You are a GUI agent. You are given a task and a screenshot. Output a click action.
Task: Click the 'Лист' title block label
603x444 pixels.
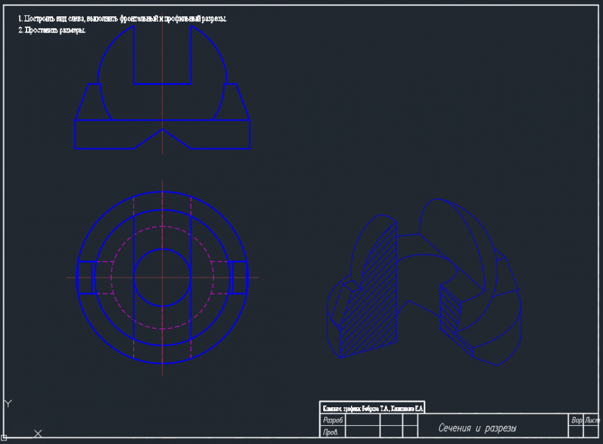click(x=592, y=420)
